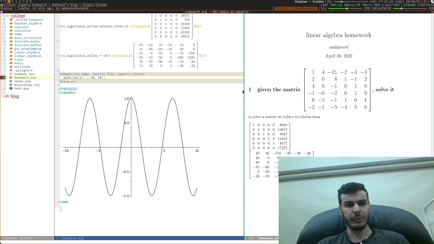The image size is (434, 244).
Task: Open notes.org from the file tree
Action: [22, 81]
